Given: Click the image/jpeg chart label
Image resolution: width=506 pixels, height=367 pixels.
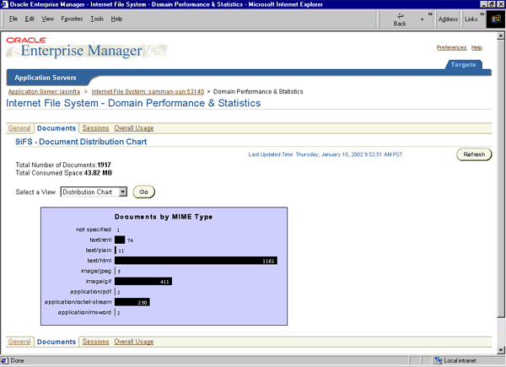Looking at the screenshot, I should point(96,271).
